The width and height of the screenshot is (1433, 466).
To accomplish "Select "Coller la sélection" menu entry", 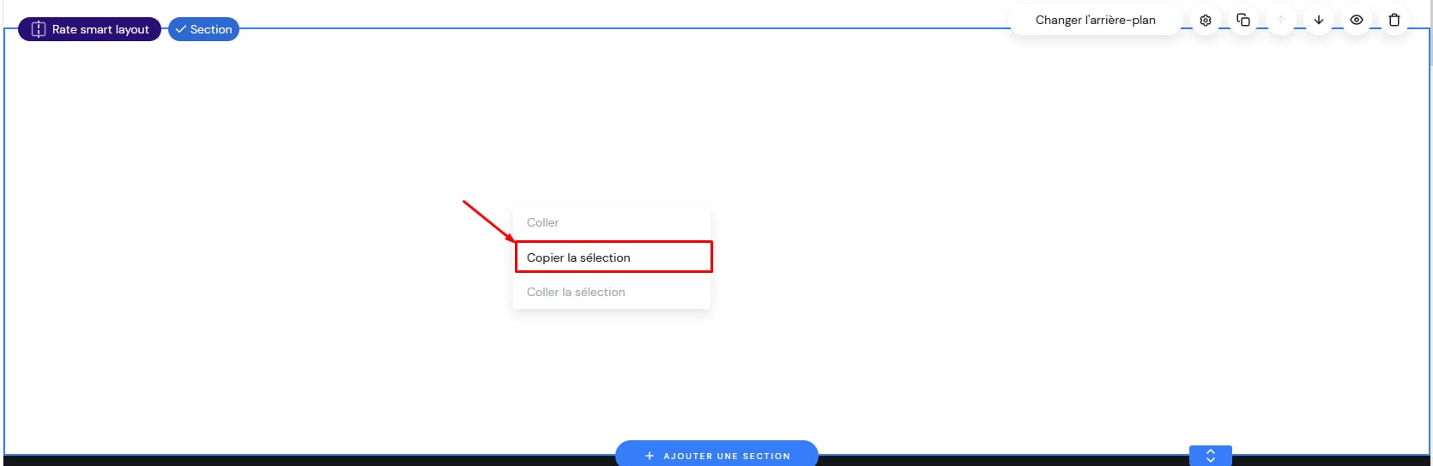I will point(576,292).
